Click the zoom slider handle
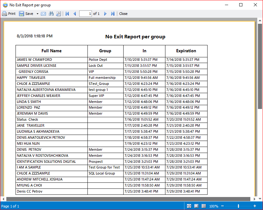 pyautogui.click(x=238, y=206)
